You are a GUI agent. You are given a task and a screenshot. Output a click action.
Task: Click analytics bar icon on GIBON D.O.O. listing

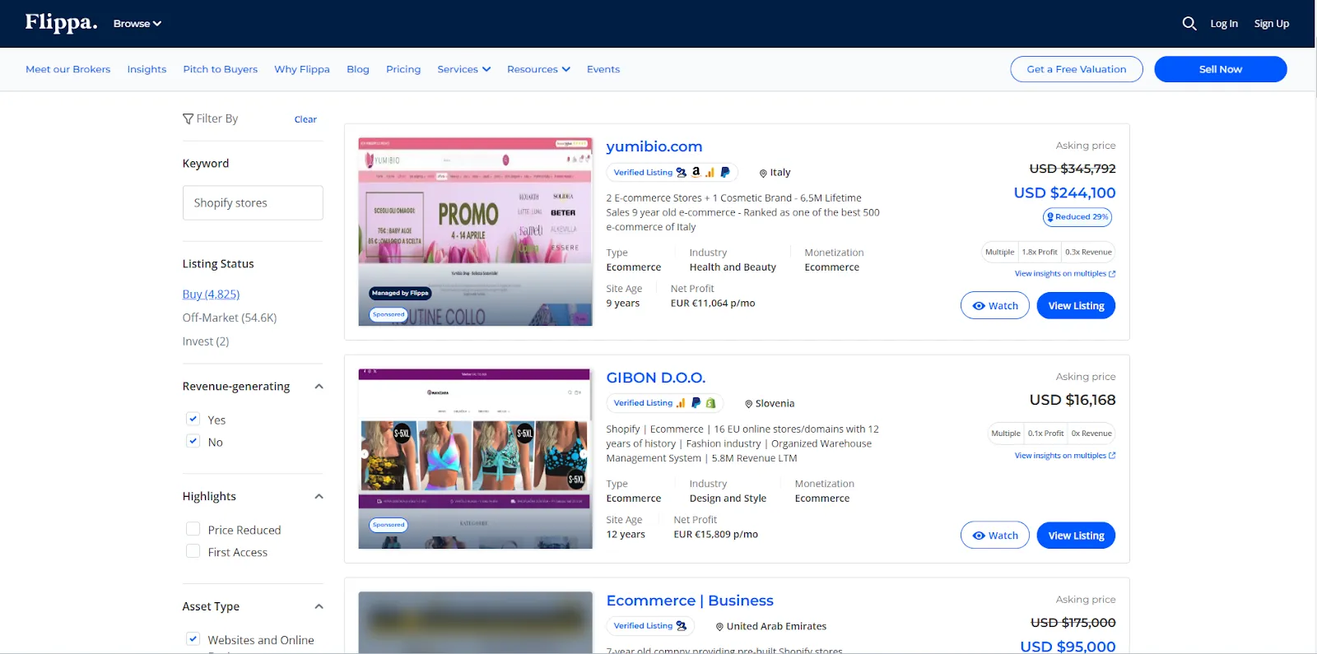click(681, 403)
